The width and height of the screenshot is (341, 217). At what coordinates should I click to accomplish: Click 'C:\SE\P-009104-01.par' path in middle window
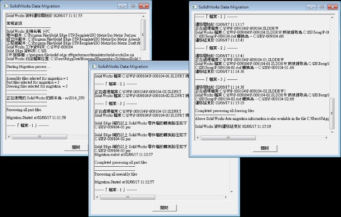pos(112,127)
